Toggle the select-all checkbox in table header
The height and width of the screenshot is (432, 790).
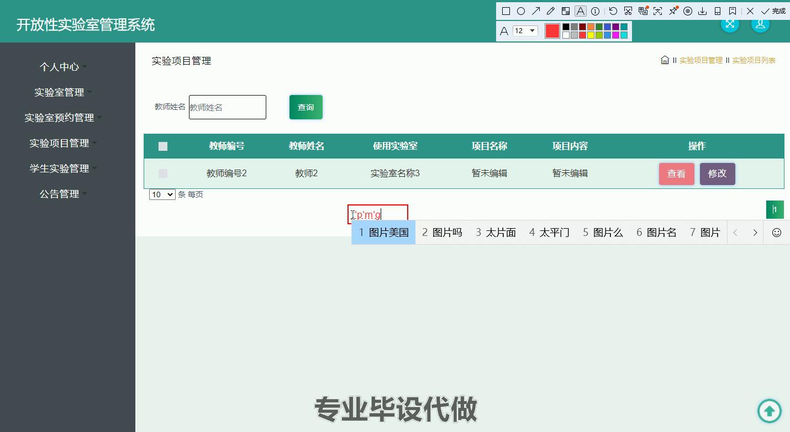163,146
